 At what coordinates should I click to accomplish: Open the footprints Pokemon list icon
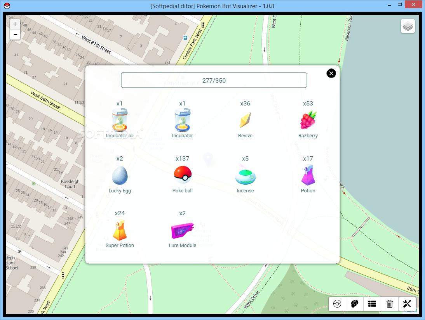[355, 304]
